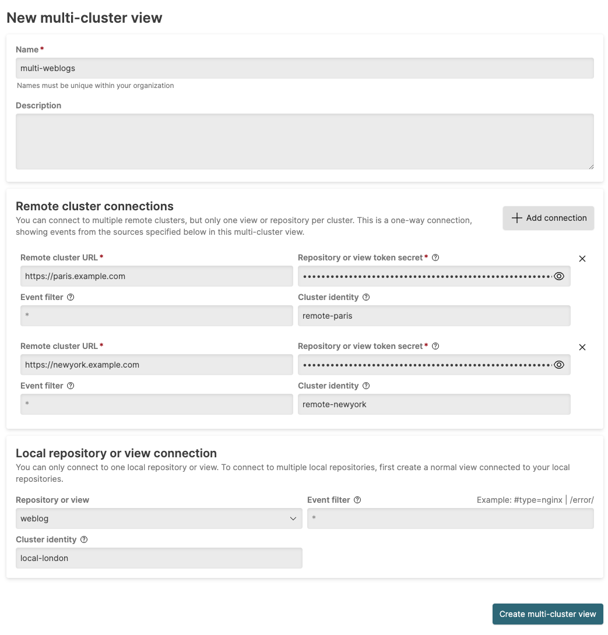Click the remote-newyork cluster identity field
Screen dimensions: 608x635
(434, 404)
